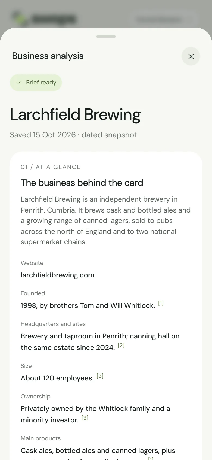Open citation [2] after canning hall sentence
This screenshot has height=460, width=212.
pyautogui.click(x=121, y=345)
